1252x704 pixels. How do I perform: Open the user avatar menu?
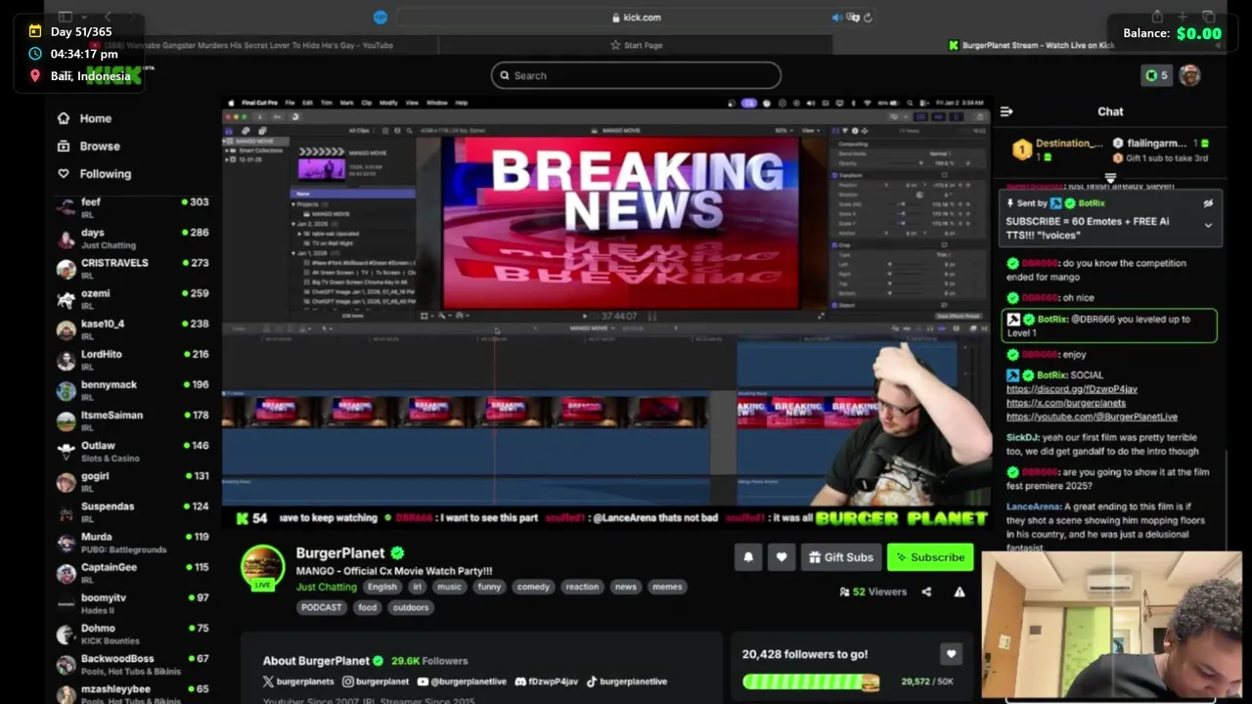pos(1189,75)
